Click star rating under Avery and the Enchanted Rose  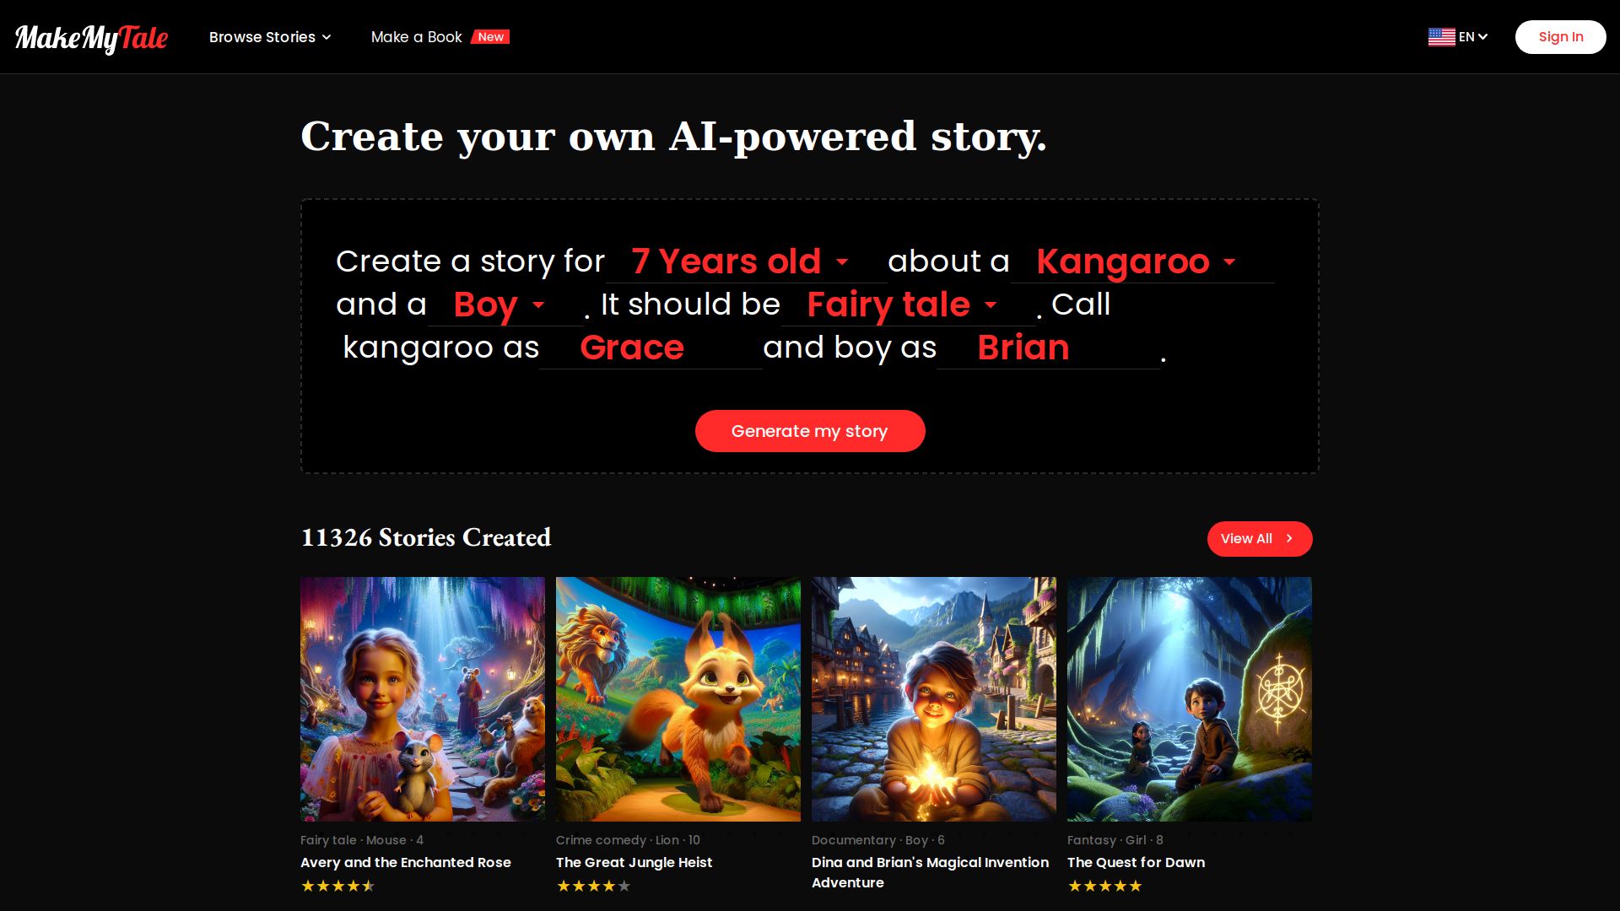(338, 886)
